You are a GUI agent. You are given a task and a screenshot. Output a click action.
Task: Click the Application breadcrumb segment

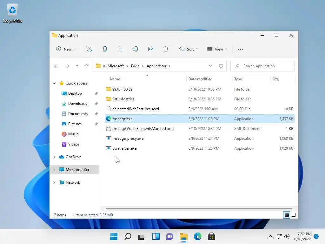tap(156, 66)
